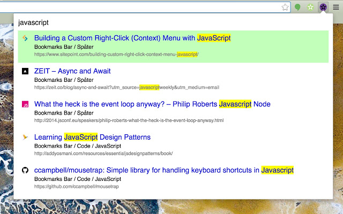Open Learning JavaScript Design Patterns bookmark
Viewport: 343px width, 214px height.
tap(92, 137)
